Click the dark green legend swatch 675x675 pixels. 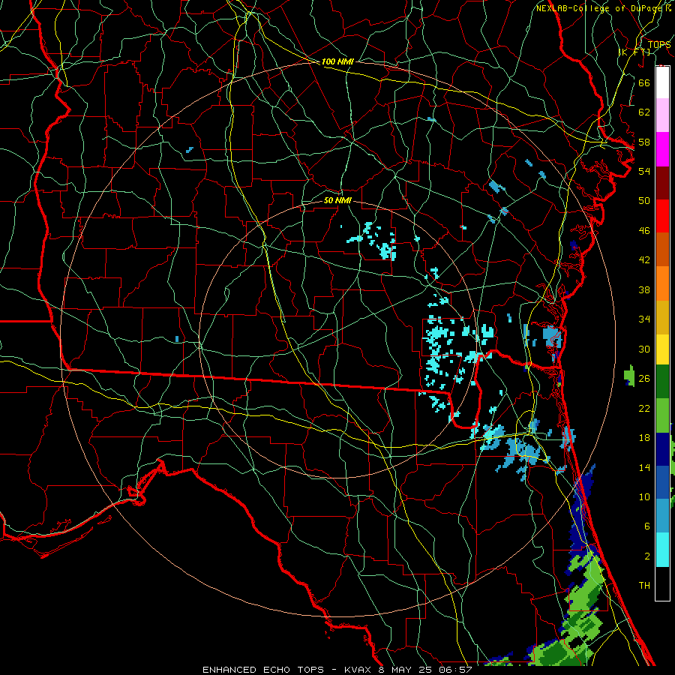(662, 382)
